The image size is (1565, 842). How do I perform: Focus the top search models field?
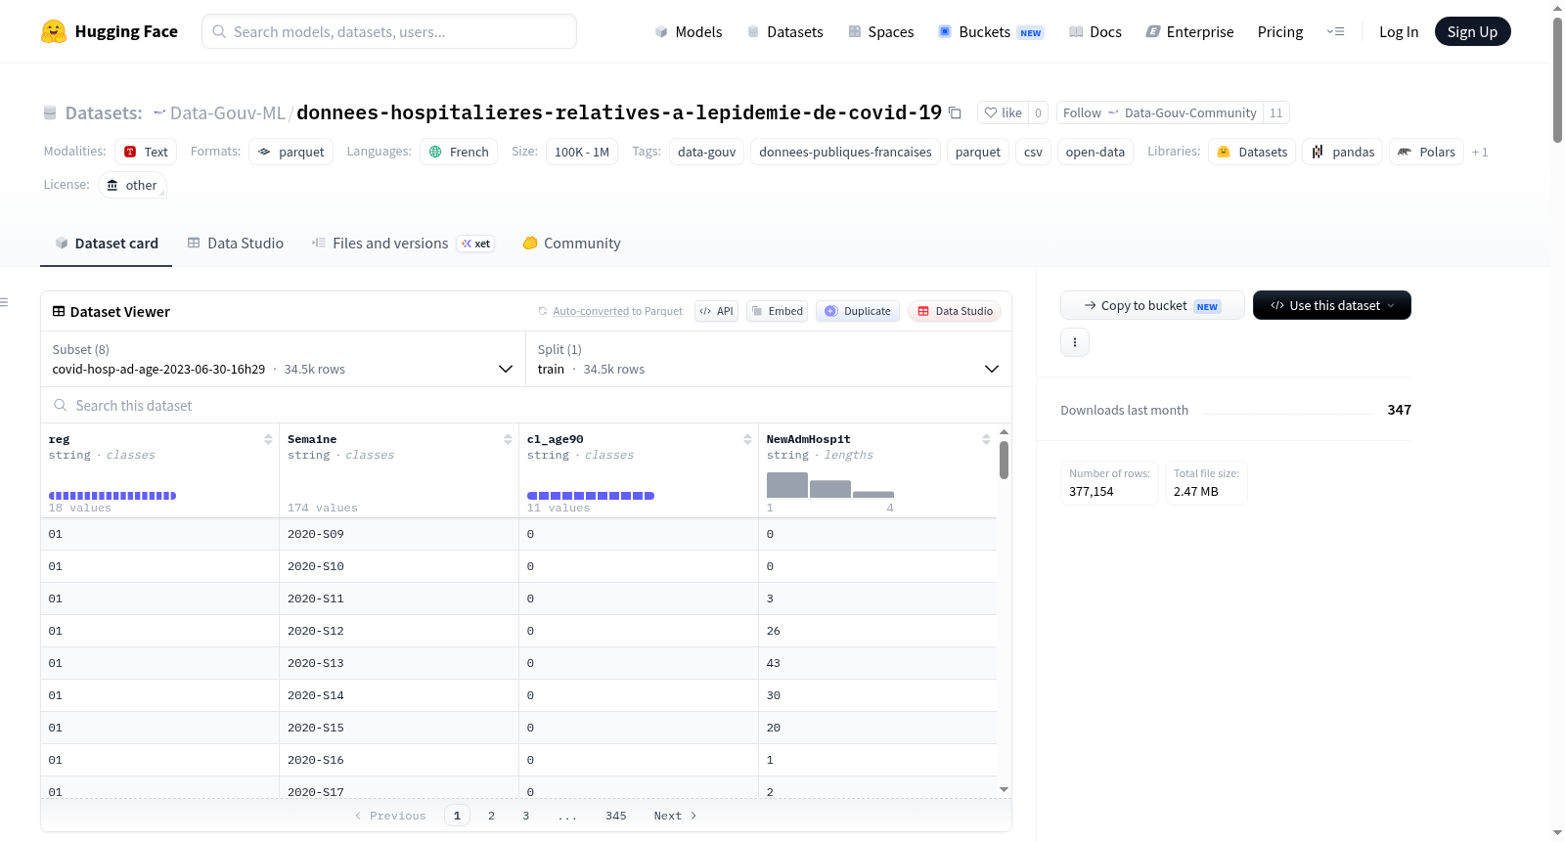coord(389,31)
